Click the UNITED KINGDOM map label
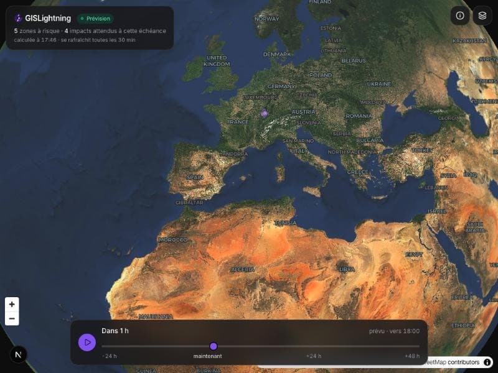This screenshot has height=373, width=498. click(217, 61)
